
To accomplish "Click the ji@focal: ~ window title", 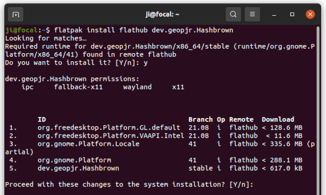I will [x=162, y=14].
